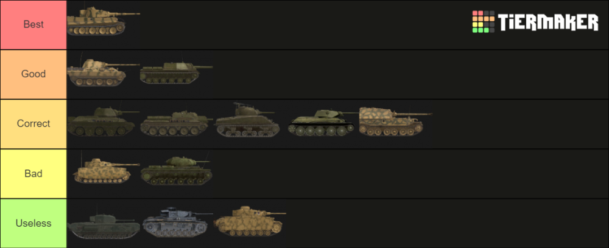Click the dark Churchill tank in Useless tier
Screen dimensions: 609x248
coord(104,225)
